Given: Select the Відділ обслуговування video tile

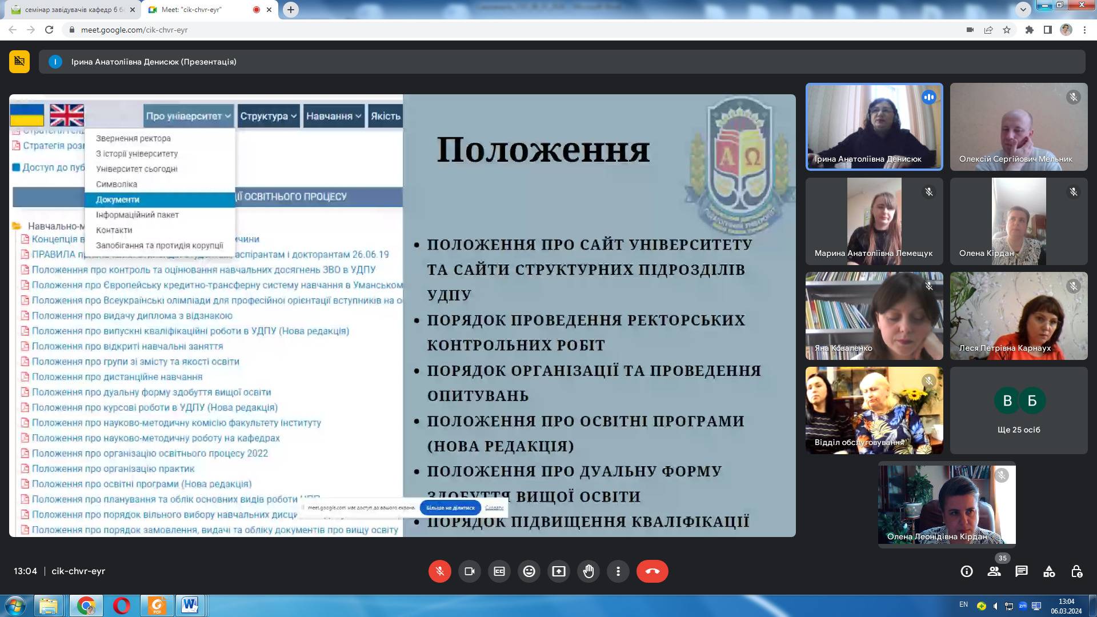Looking at the screenshot, I should coord(874,410).
